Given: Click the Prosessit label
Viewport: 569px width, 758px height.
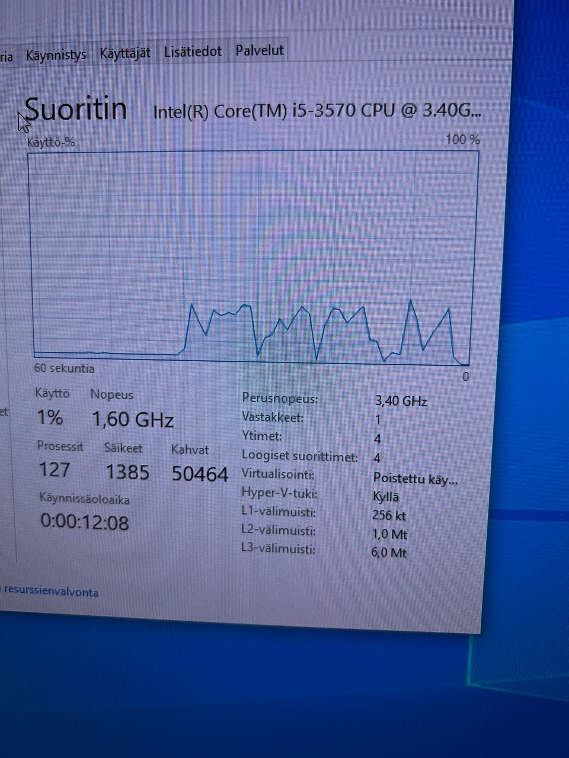Looking at the screenshot, I should pos(60,446).
